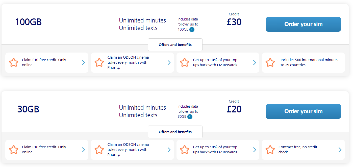
Task: Open Offers and benefits tab for 100GB plan
Action: point(175,45)
